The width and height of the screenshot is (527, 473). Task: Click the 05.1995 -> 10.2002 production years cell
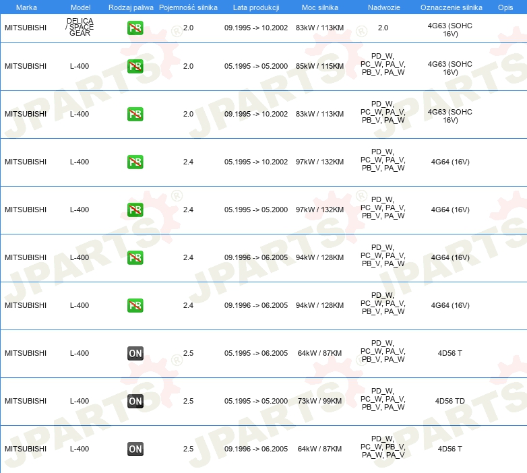pos(256,162)
